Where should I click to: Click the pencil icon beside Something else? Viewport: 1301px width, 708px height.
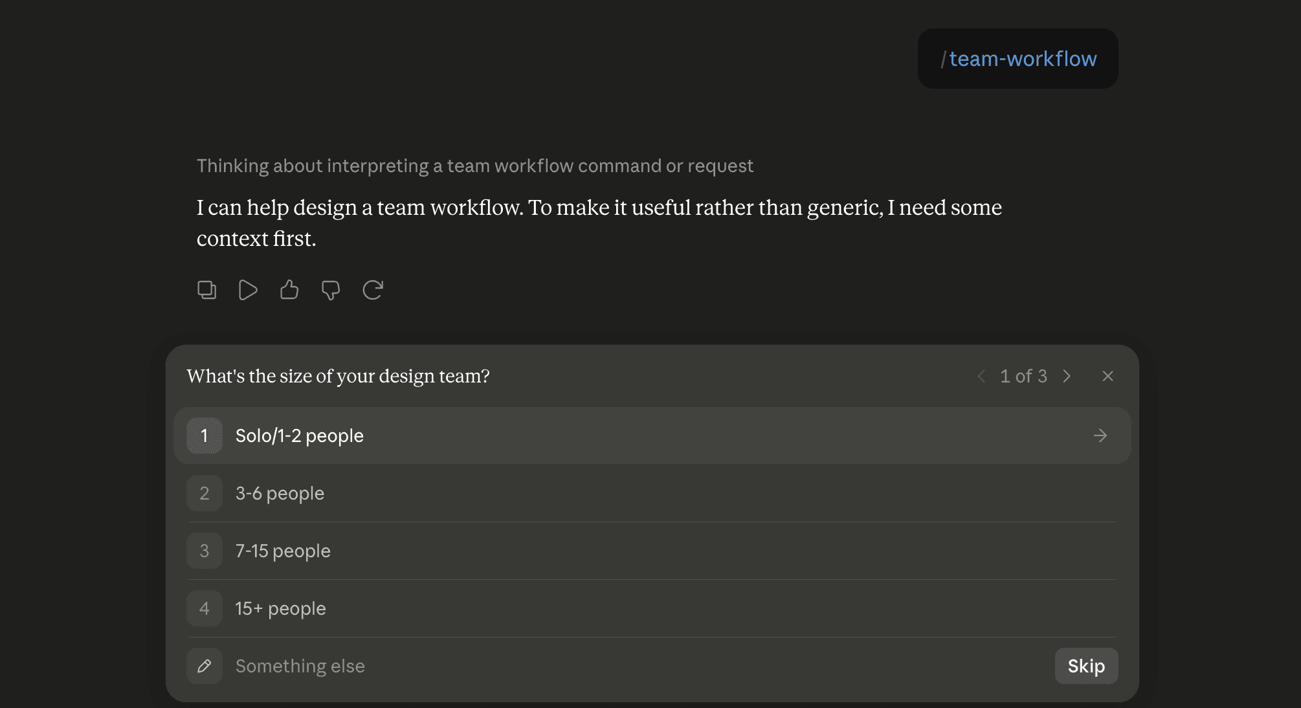click(205, 666)
